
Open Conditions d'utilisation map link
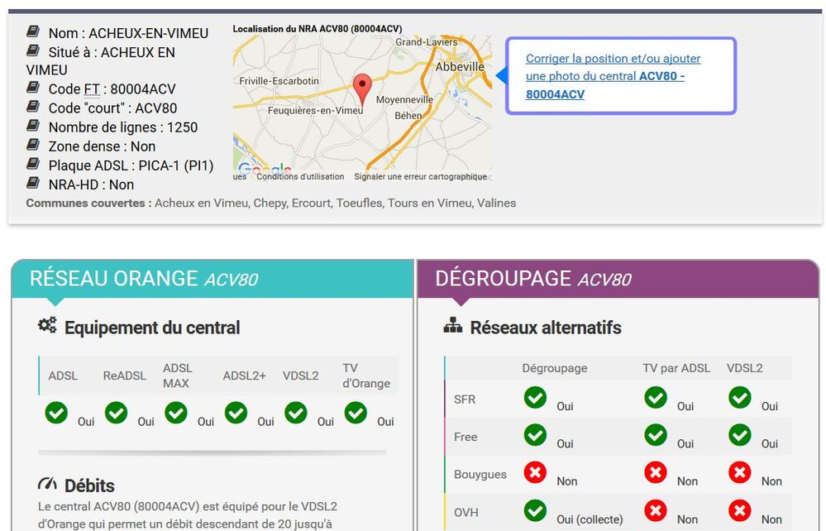click(300, 176)
